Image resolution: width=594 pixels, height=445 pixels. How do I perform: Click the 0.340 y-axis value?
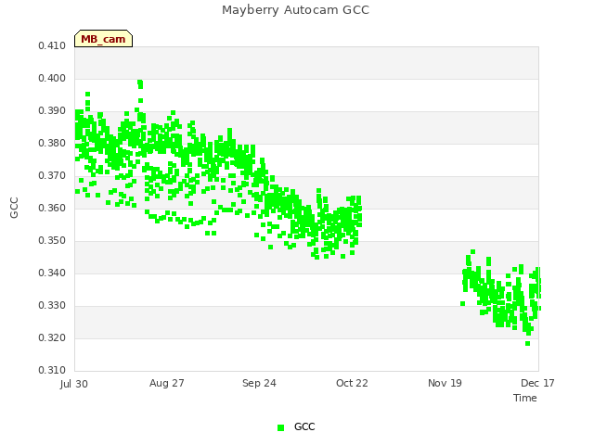click(x=52, y=273)
